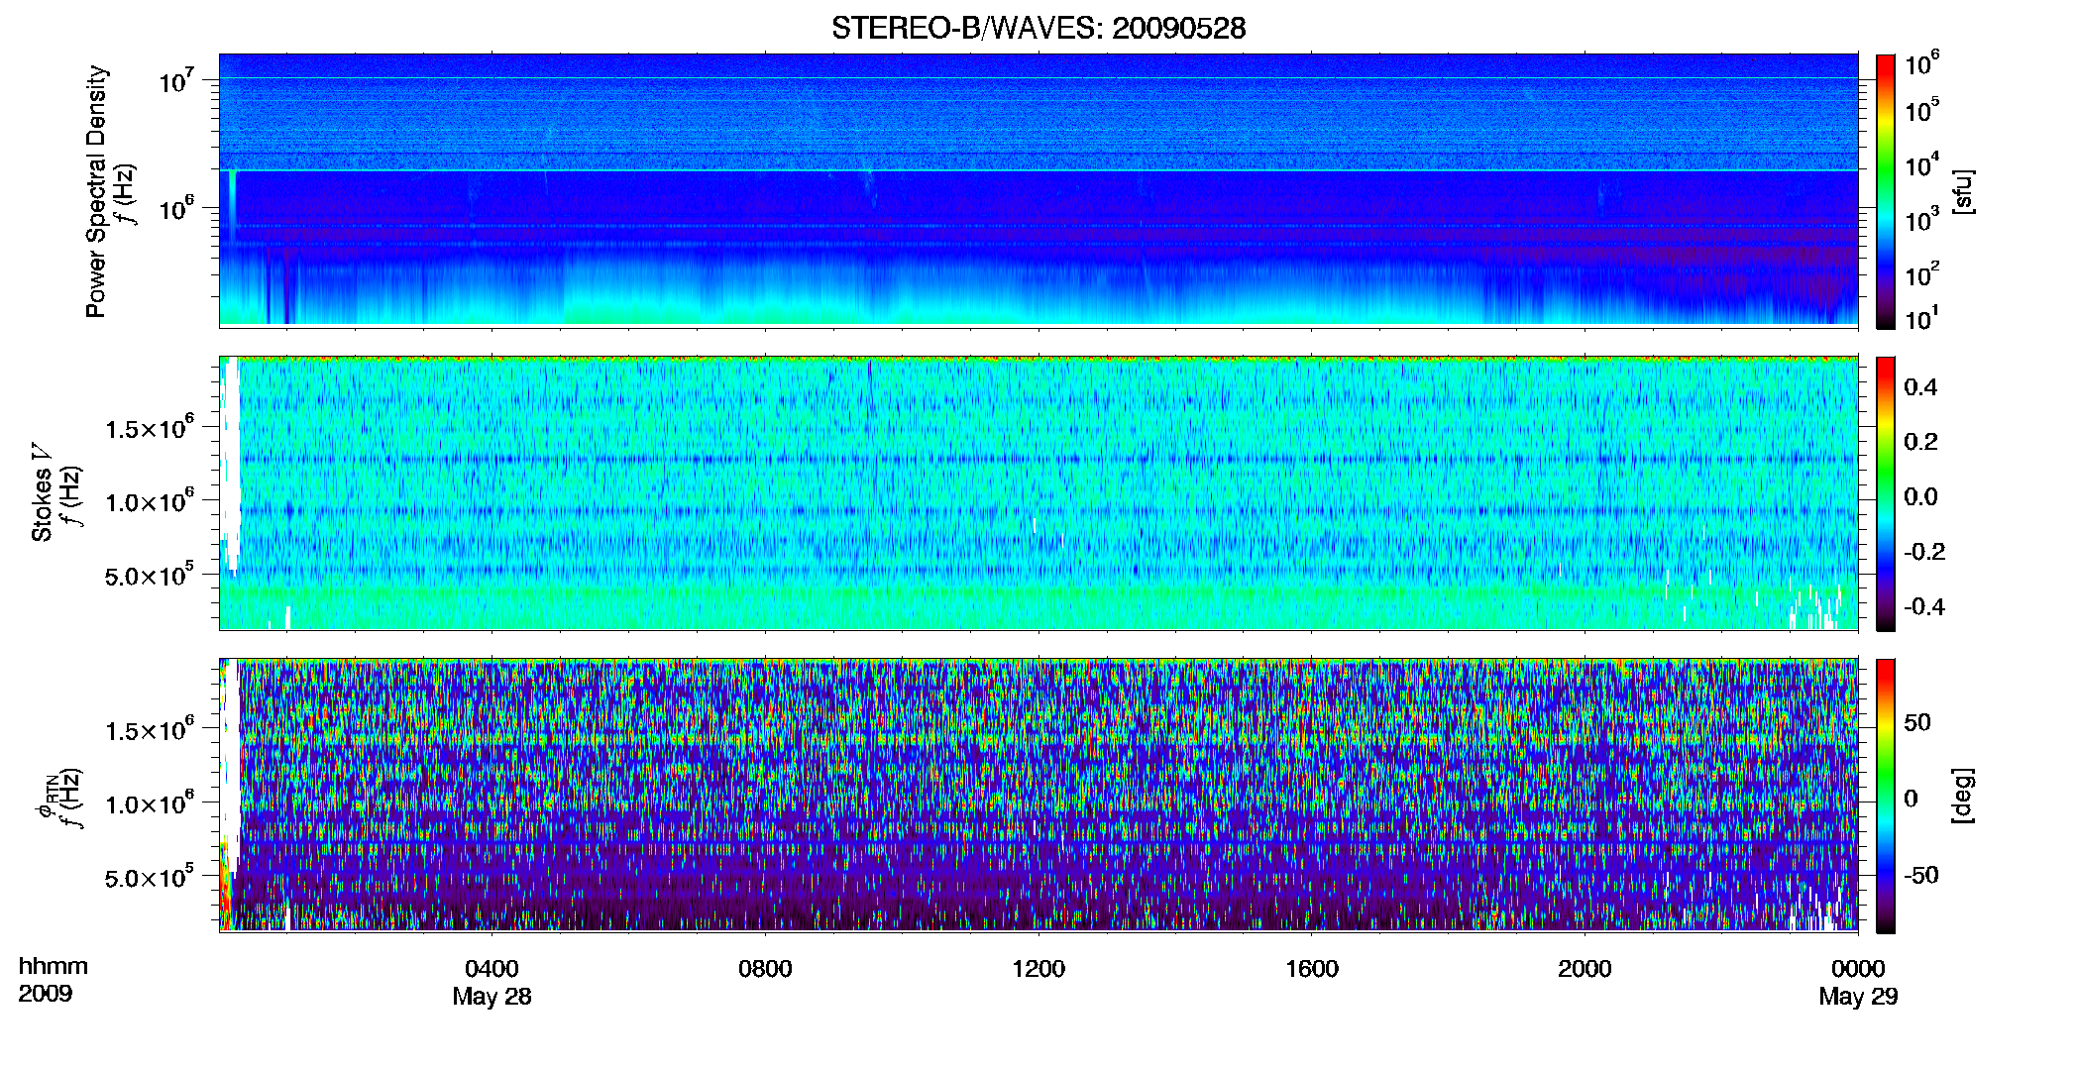
Task: Click the 0.4 value on Stokes colorbar
Action: click(1920, 387)
